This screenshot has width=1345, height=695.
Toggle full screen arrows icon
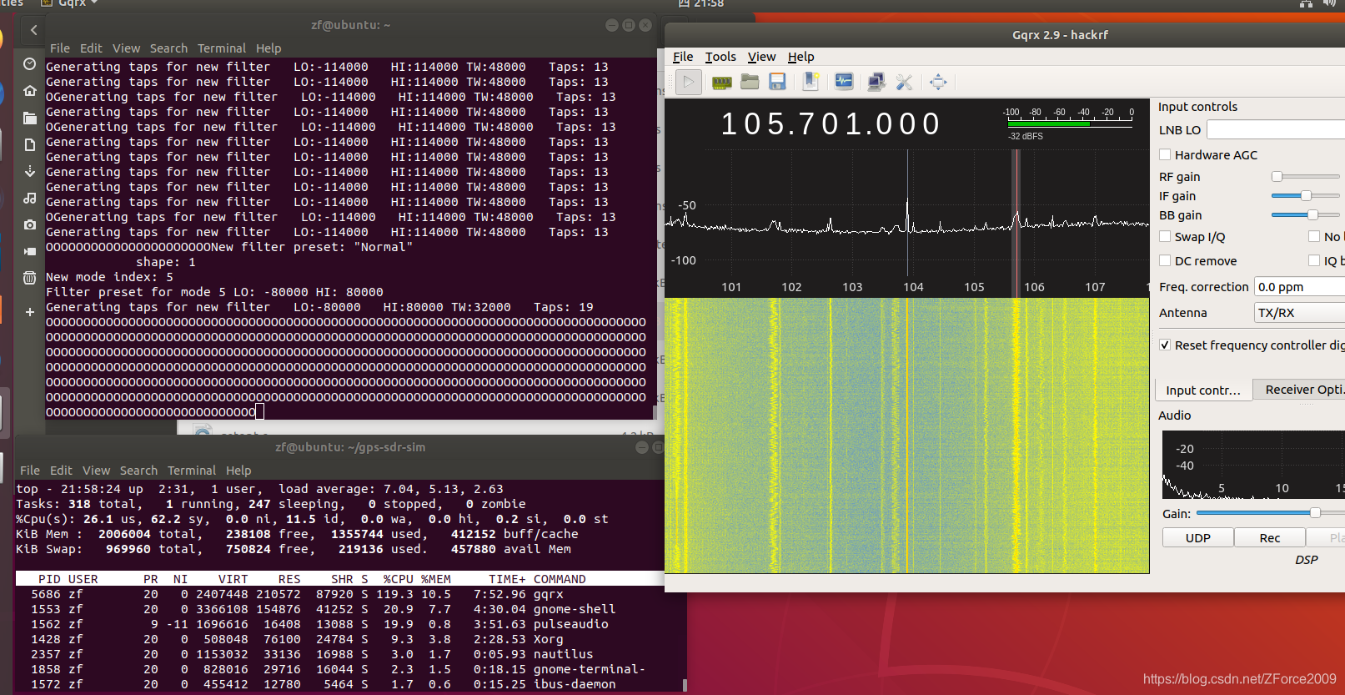tap(938, 82)
